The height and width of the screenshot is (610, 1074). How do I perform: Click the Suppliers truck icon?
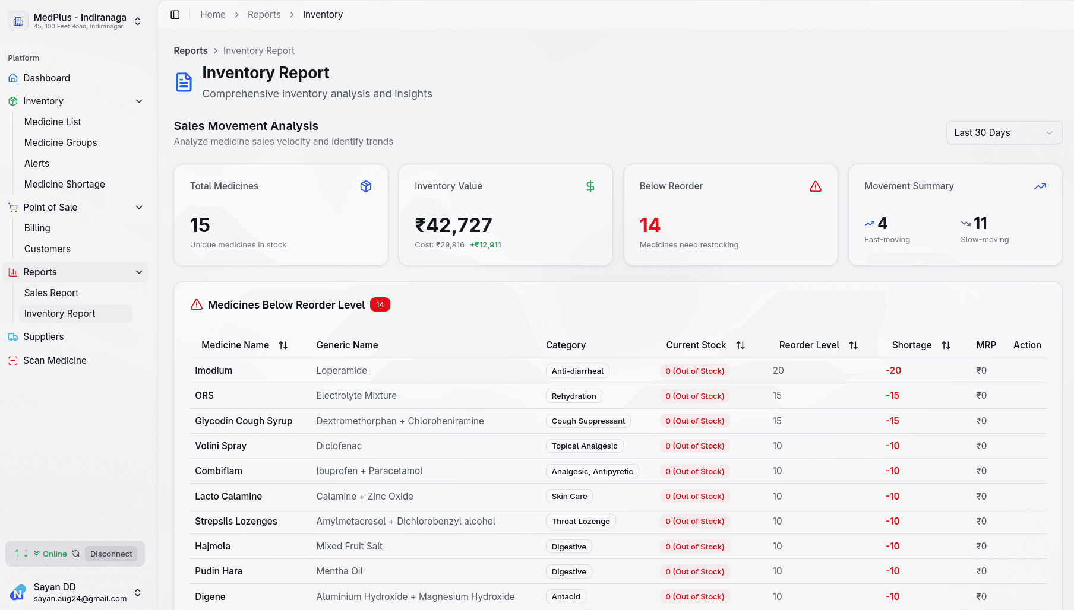(13, 337)
